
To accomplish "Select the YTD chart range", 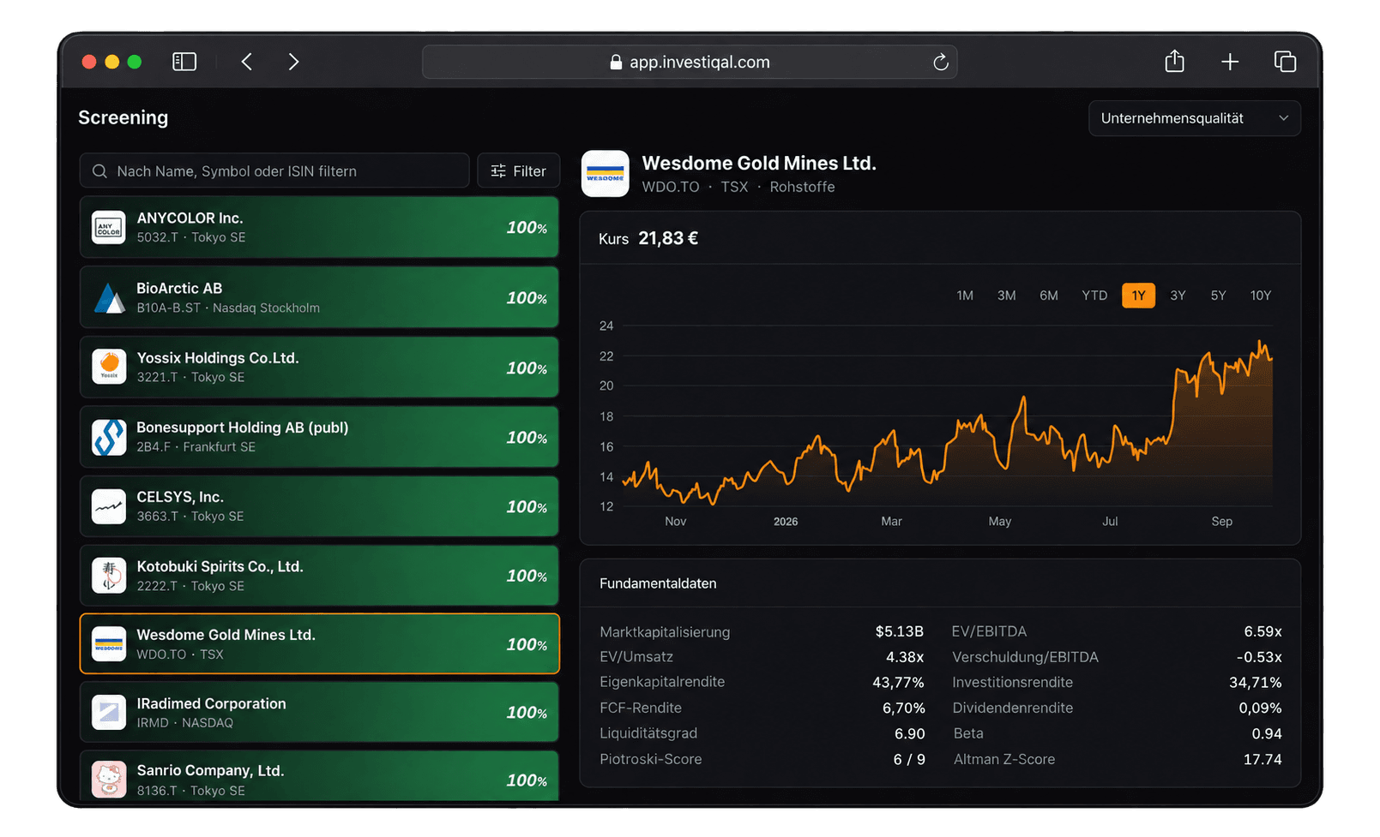I will tap(1094, 296).
